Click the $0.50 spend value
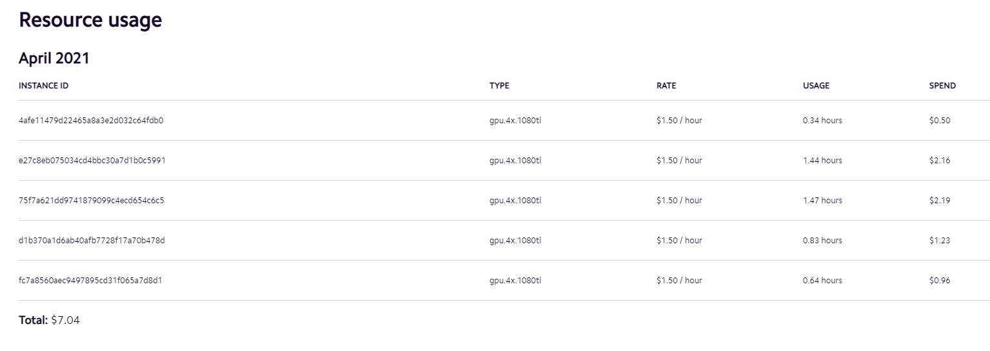This screenshot has height=351, width=990. coord(940,121)
